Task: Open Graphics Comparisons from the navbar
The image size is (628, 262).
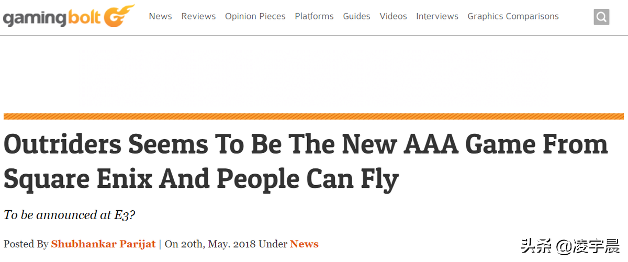Action: (x=513, y=16)
